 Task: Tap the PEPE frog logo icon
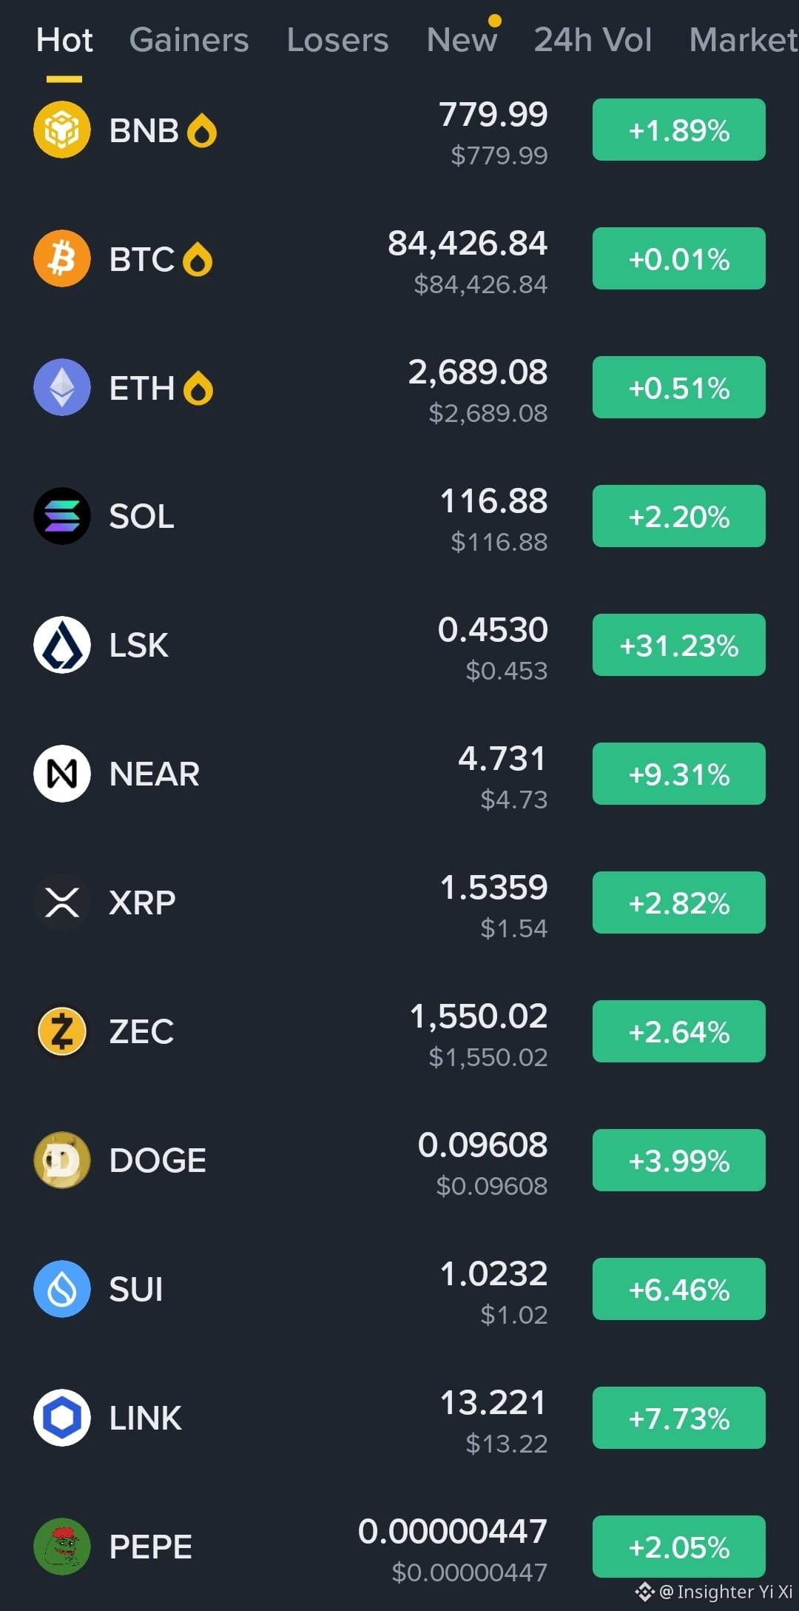[x=62, y=1547]
